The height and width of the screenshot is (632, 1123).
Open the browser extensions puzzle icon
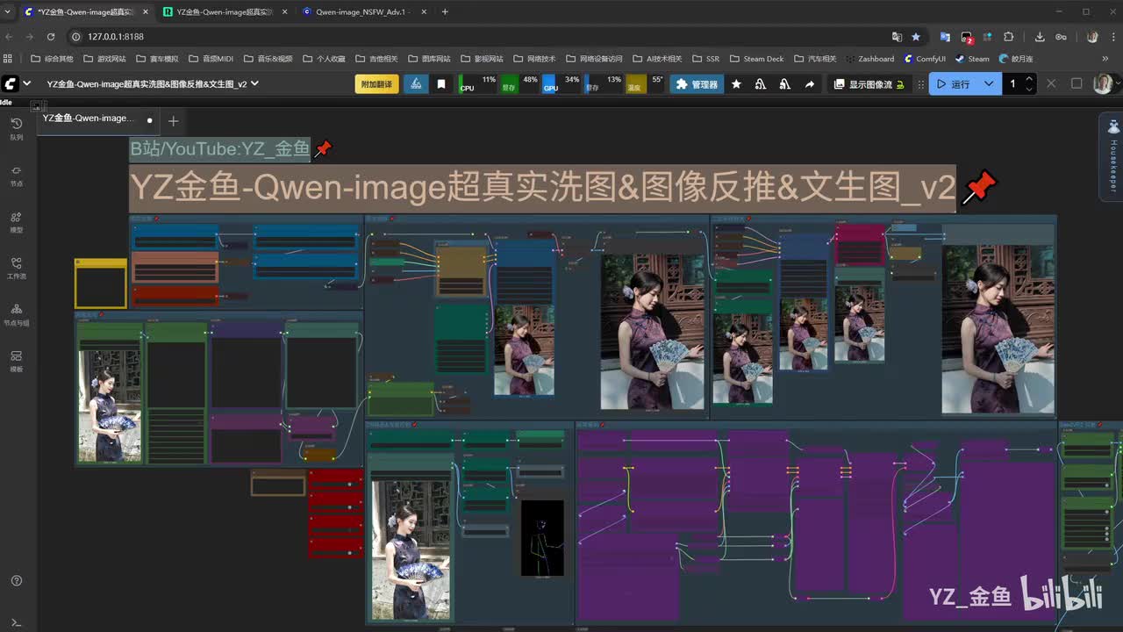1008,37
